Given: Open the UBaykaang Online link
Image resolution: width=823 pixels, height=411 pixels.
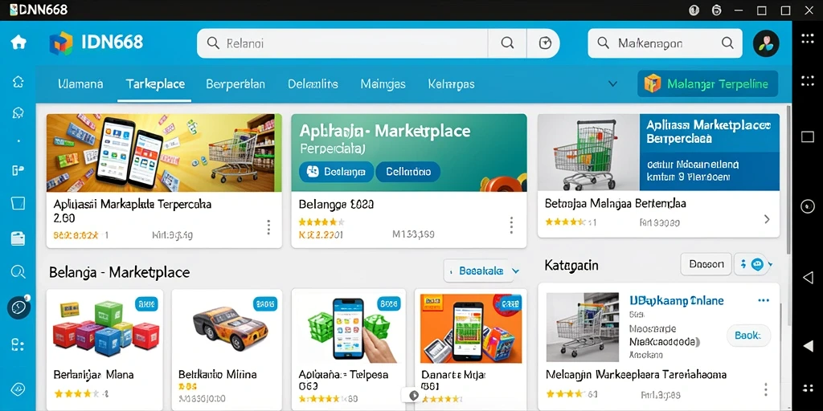Looking at the screenshot, I should (x=676, y=300).
